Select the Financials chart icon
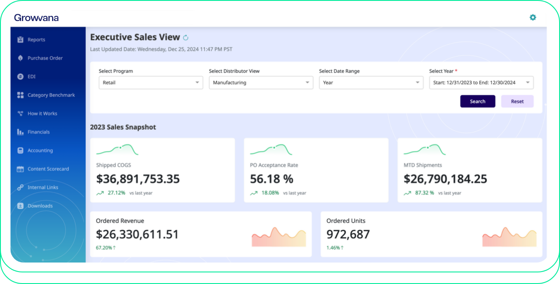Screen dimensions: 560x284 tap(20, 132)
